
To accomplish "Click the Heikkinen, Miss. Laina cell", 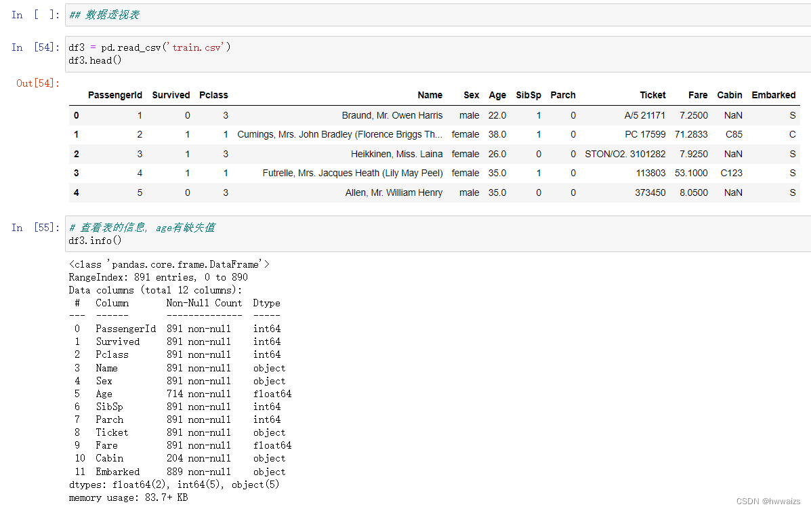I will pos(397,154).
